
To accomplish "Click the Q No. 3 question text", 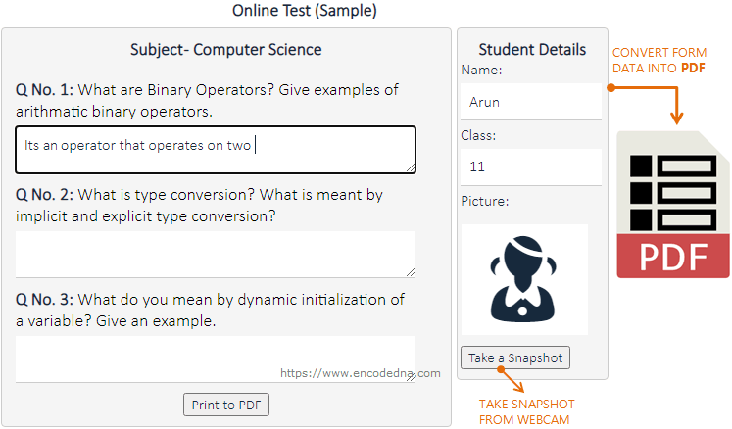I will 210,310.
